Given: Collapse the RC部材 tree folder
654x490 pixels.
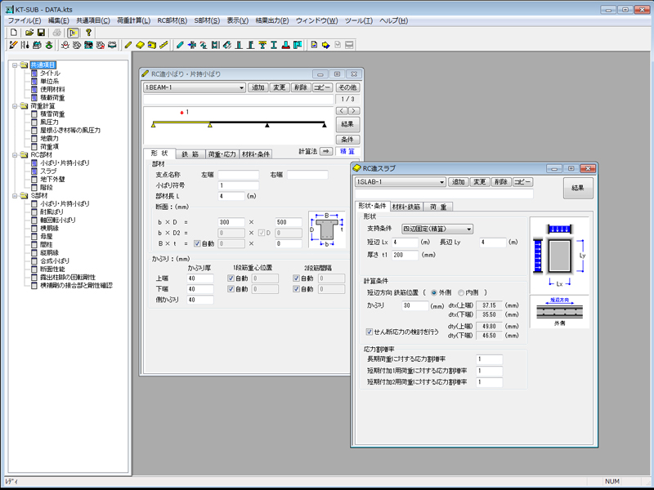Looking at the screenshot, I should click(x=15, y=154).
